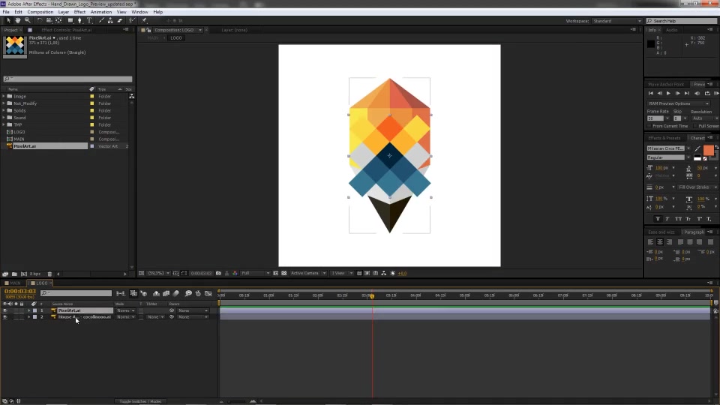Pick the Rectangle shape tool
The image size is (720, 405).
click(70, 21)
